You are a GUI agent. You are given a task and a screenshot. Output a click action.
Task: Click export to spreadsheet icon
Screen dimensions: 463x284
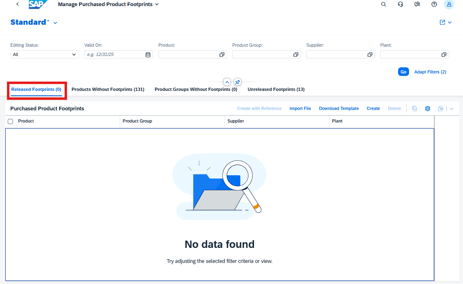(441, 109)
